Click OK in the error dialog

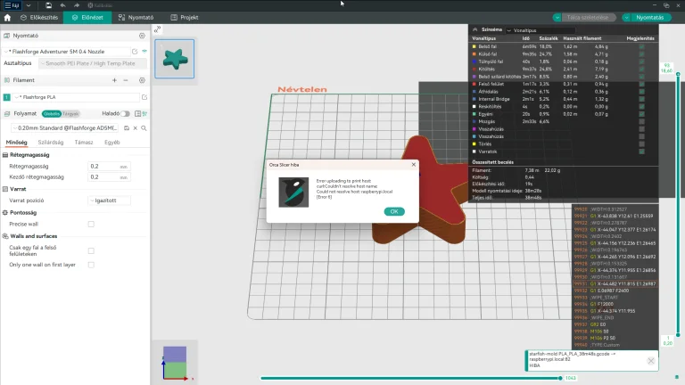pyautogui.click(x=394, y=211)
